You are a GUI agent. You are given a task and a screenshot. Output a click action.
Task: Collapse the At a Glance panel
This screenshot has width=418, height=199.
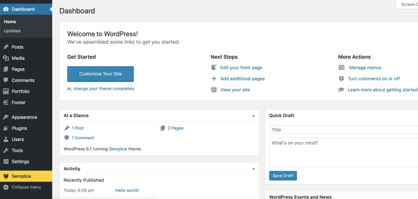(x=254, y=116)
